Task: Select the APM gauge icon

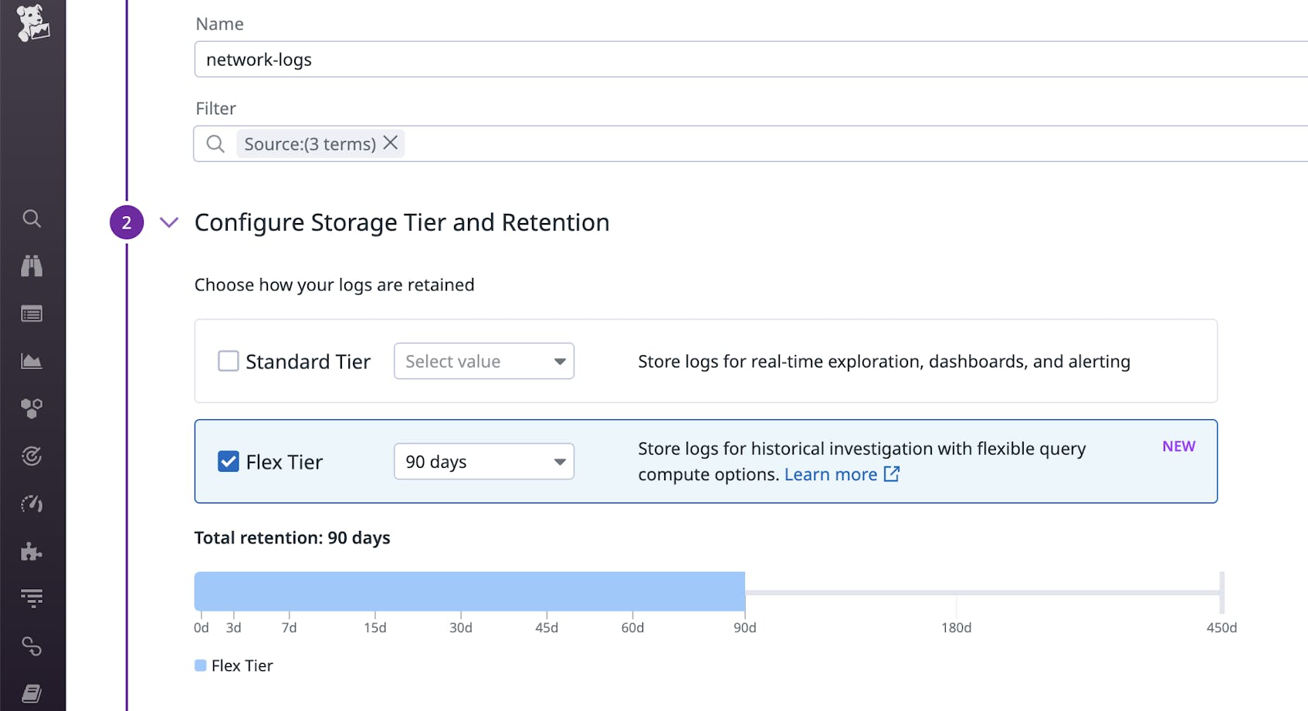Action: point(32,503)
